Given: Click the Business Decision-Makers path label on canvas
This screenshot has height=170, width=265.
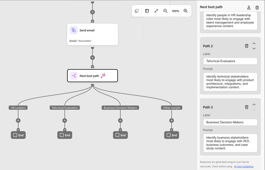Looking at the screenshot, I should pyautogui.click(x=120, y=108).
